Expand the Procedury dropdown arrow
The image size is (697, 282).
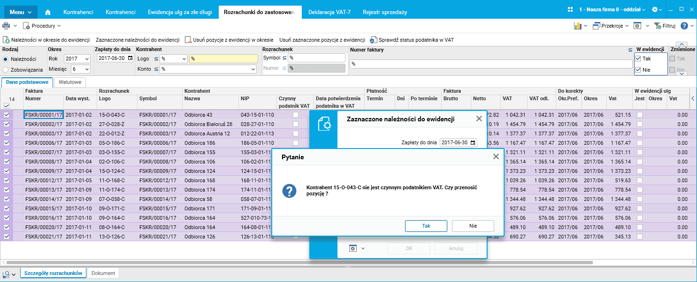point(59,26)
